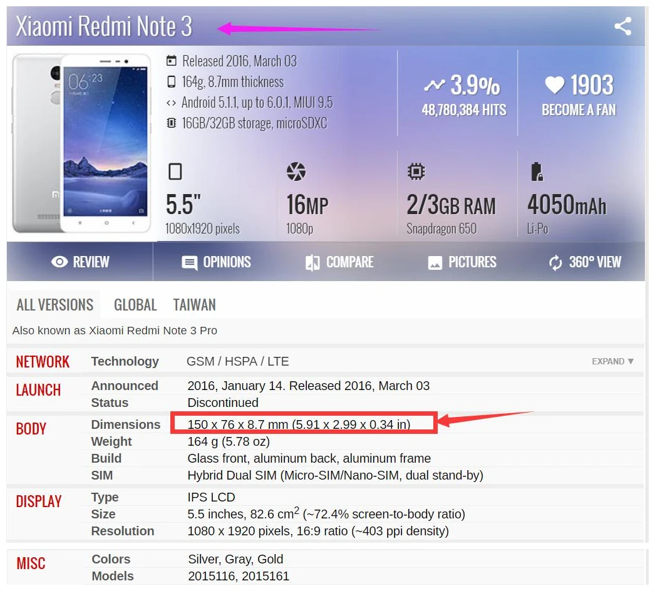The width and height of the screenshot is (655, 591).
Task: Click the Announced spec label
Action: [x=125, y=386]
